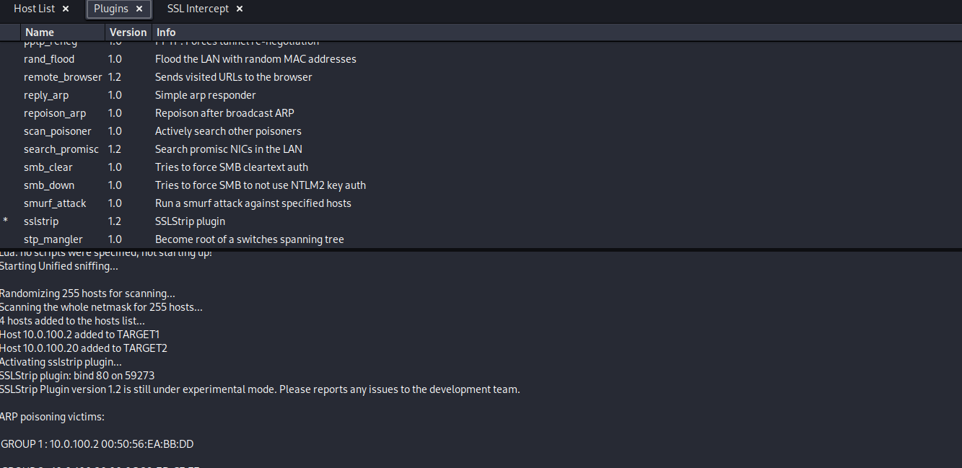Sort plugins by Name column
Screen dimensions: 962x468
(40, 32)
